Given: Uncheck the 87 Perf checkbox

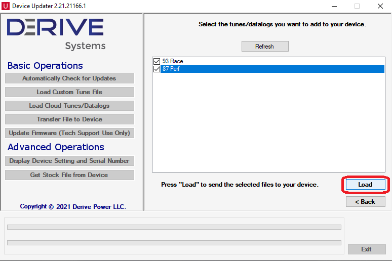Looking at the screenshot, I should pos(157,69).
